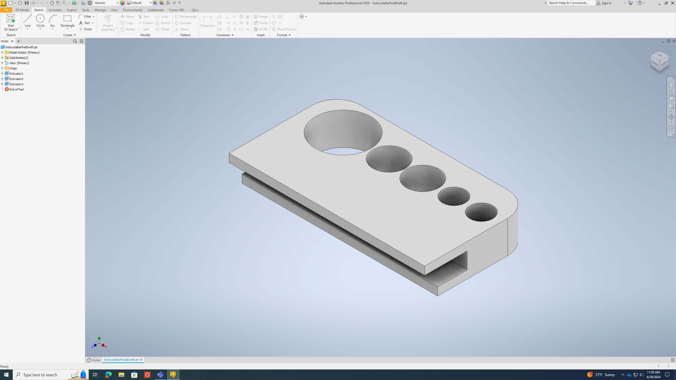
Task: Click the Rotate tool
Action: click(x=128, y=29)
